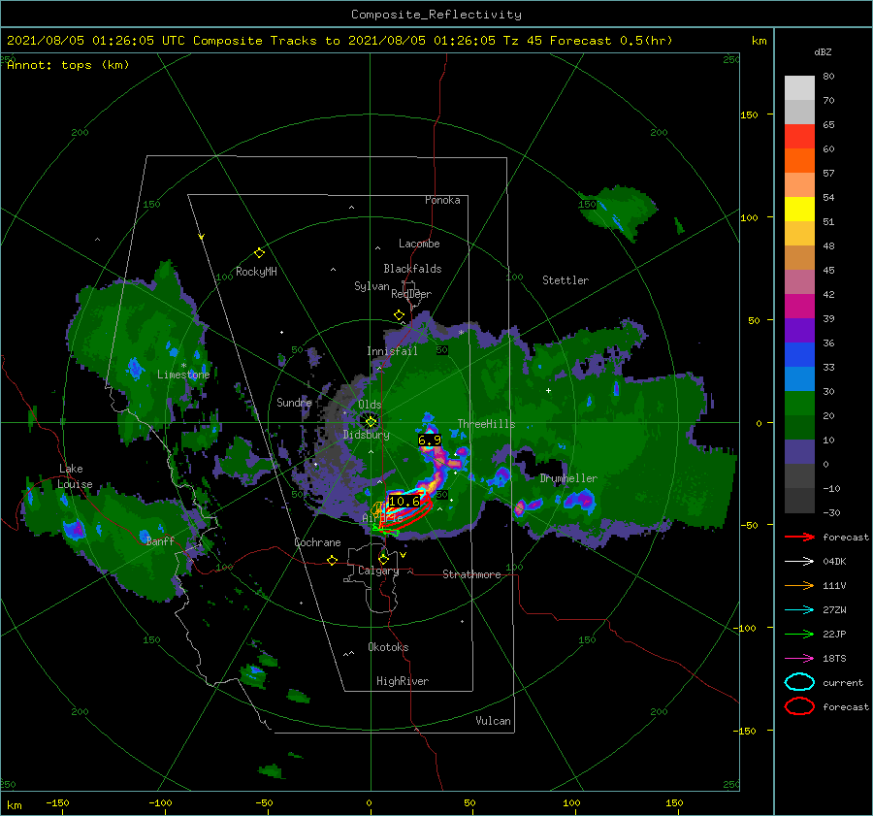873x816 pixels.
Task: Pick the green 22JP arrow legend icon
Action: click(799, 634)
